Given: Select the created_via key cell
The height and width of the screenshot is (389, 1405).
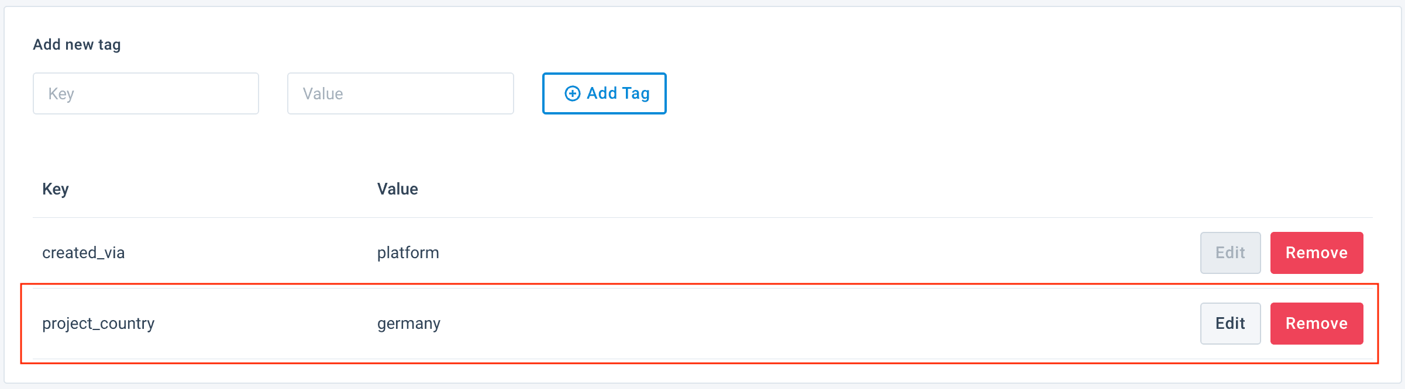Looking at the screenshot, I should pos(83,253).
